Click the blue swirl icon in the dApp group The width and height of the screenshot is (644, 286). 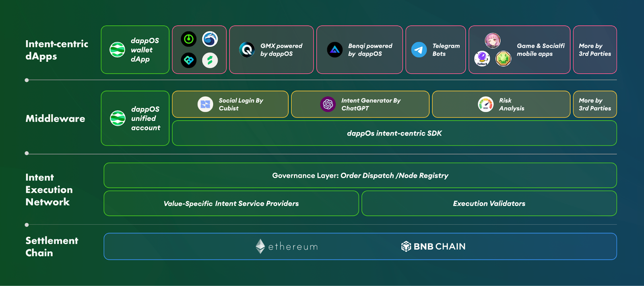point(210,39)
